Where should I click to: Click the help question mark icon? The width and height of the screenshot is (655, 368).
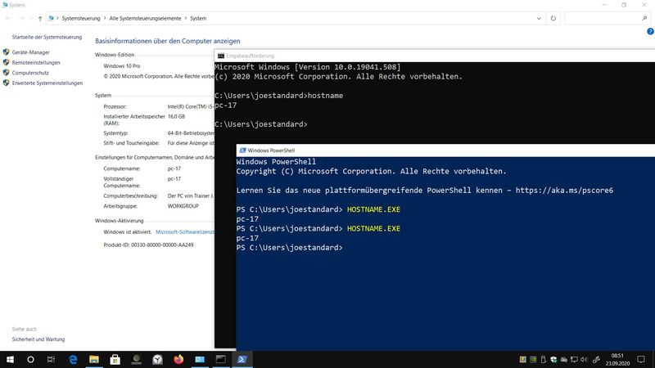coord(650,31)
